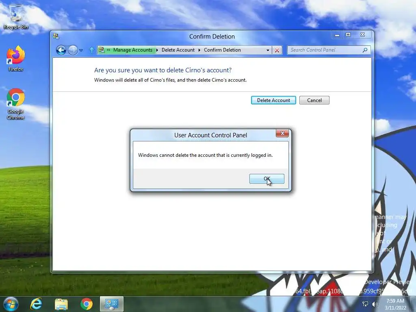Screen dimensions: 416x312
Task: Expand the arrow after Manage Accounts breadcrumb
Action: (157, 50)
